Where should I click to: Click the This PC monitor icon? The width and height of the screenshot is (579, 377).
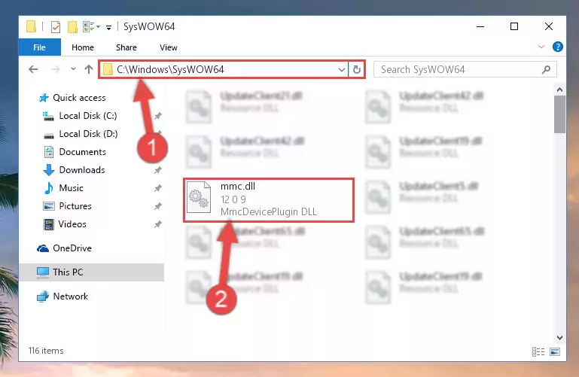(x=43, y=272)
